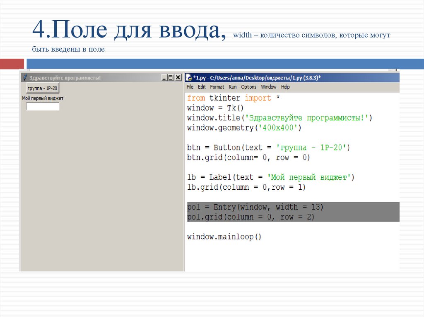Close the 'Здравствуйте программисты!' window
The width and height of the screenshot is (424, 317).
click(x=178, y=78)
